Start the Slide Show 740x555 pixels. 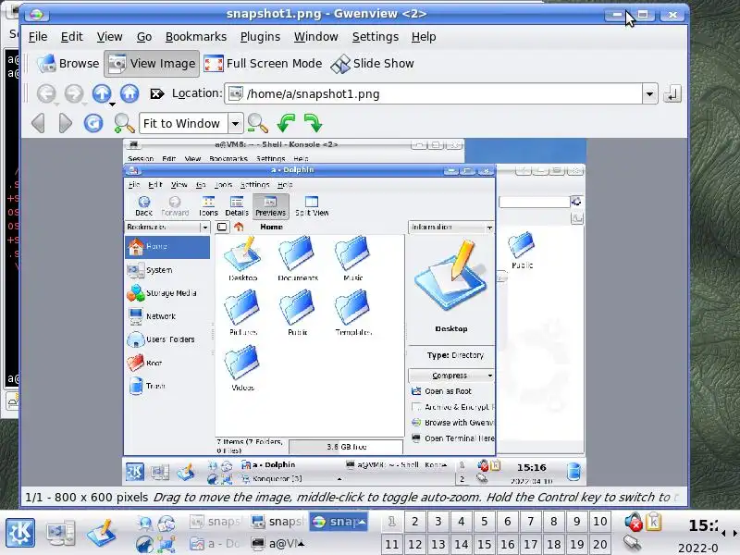pyautogui.click(x=373, y=63)
